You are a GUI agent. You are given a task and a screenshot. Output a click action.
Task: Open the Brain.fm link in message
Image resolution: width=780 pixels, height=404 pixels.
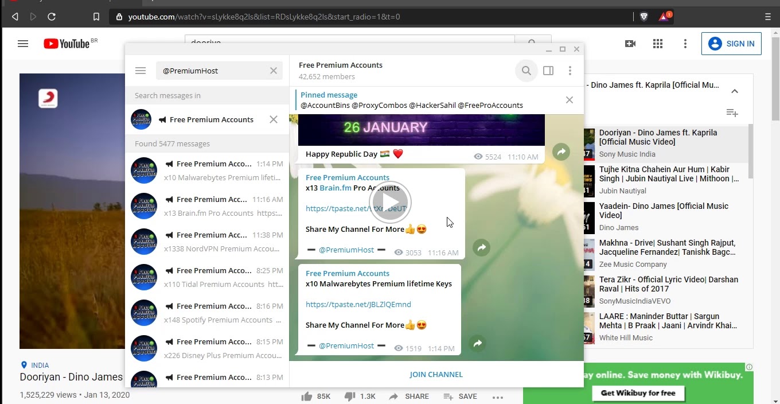336,188
